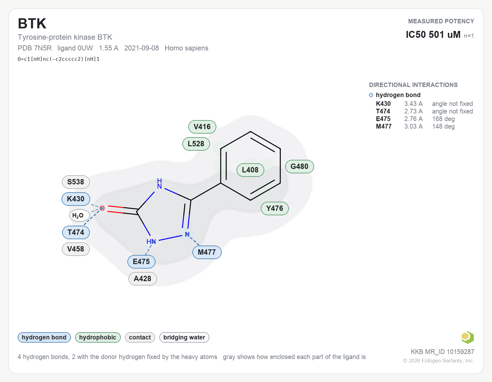Click the K430 row in interactions table
This screenshot has height=382, width=492.
[x=424, y=104]
